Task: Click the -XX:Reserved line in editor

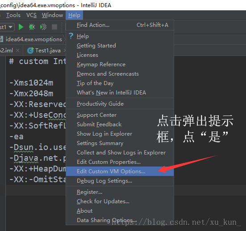Action: [x=38, y=104]
